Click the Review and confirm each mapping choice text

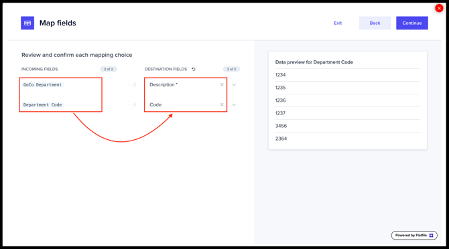(77, 55)
